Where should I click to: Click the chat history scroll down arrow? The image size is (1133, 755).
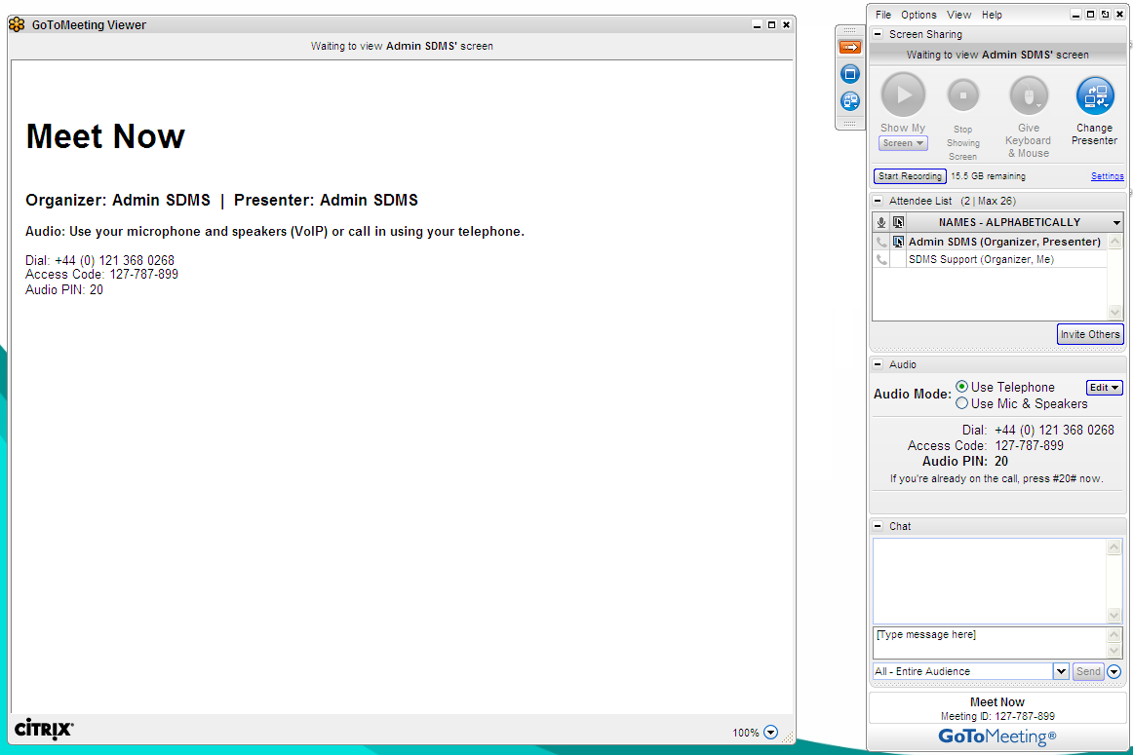click(1113, 616)
